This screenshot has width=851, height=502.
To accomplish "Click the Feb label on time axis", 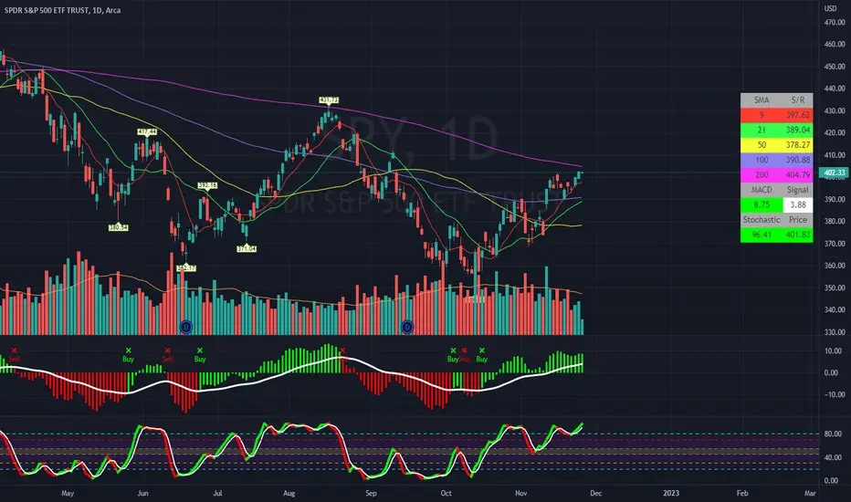I will tap(742, 493).
